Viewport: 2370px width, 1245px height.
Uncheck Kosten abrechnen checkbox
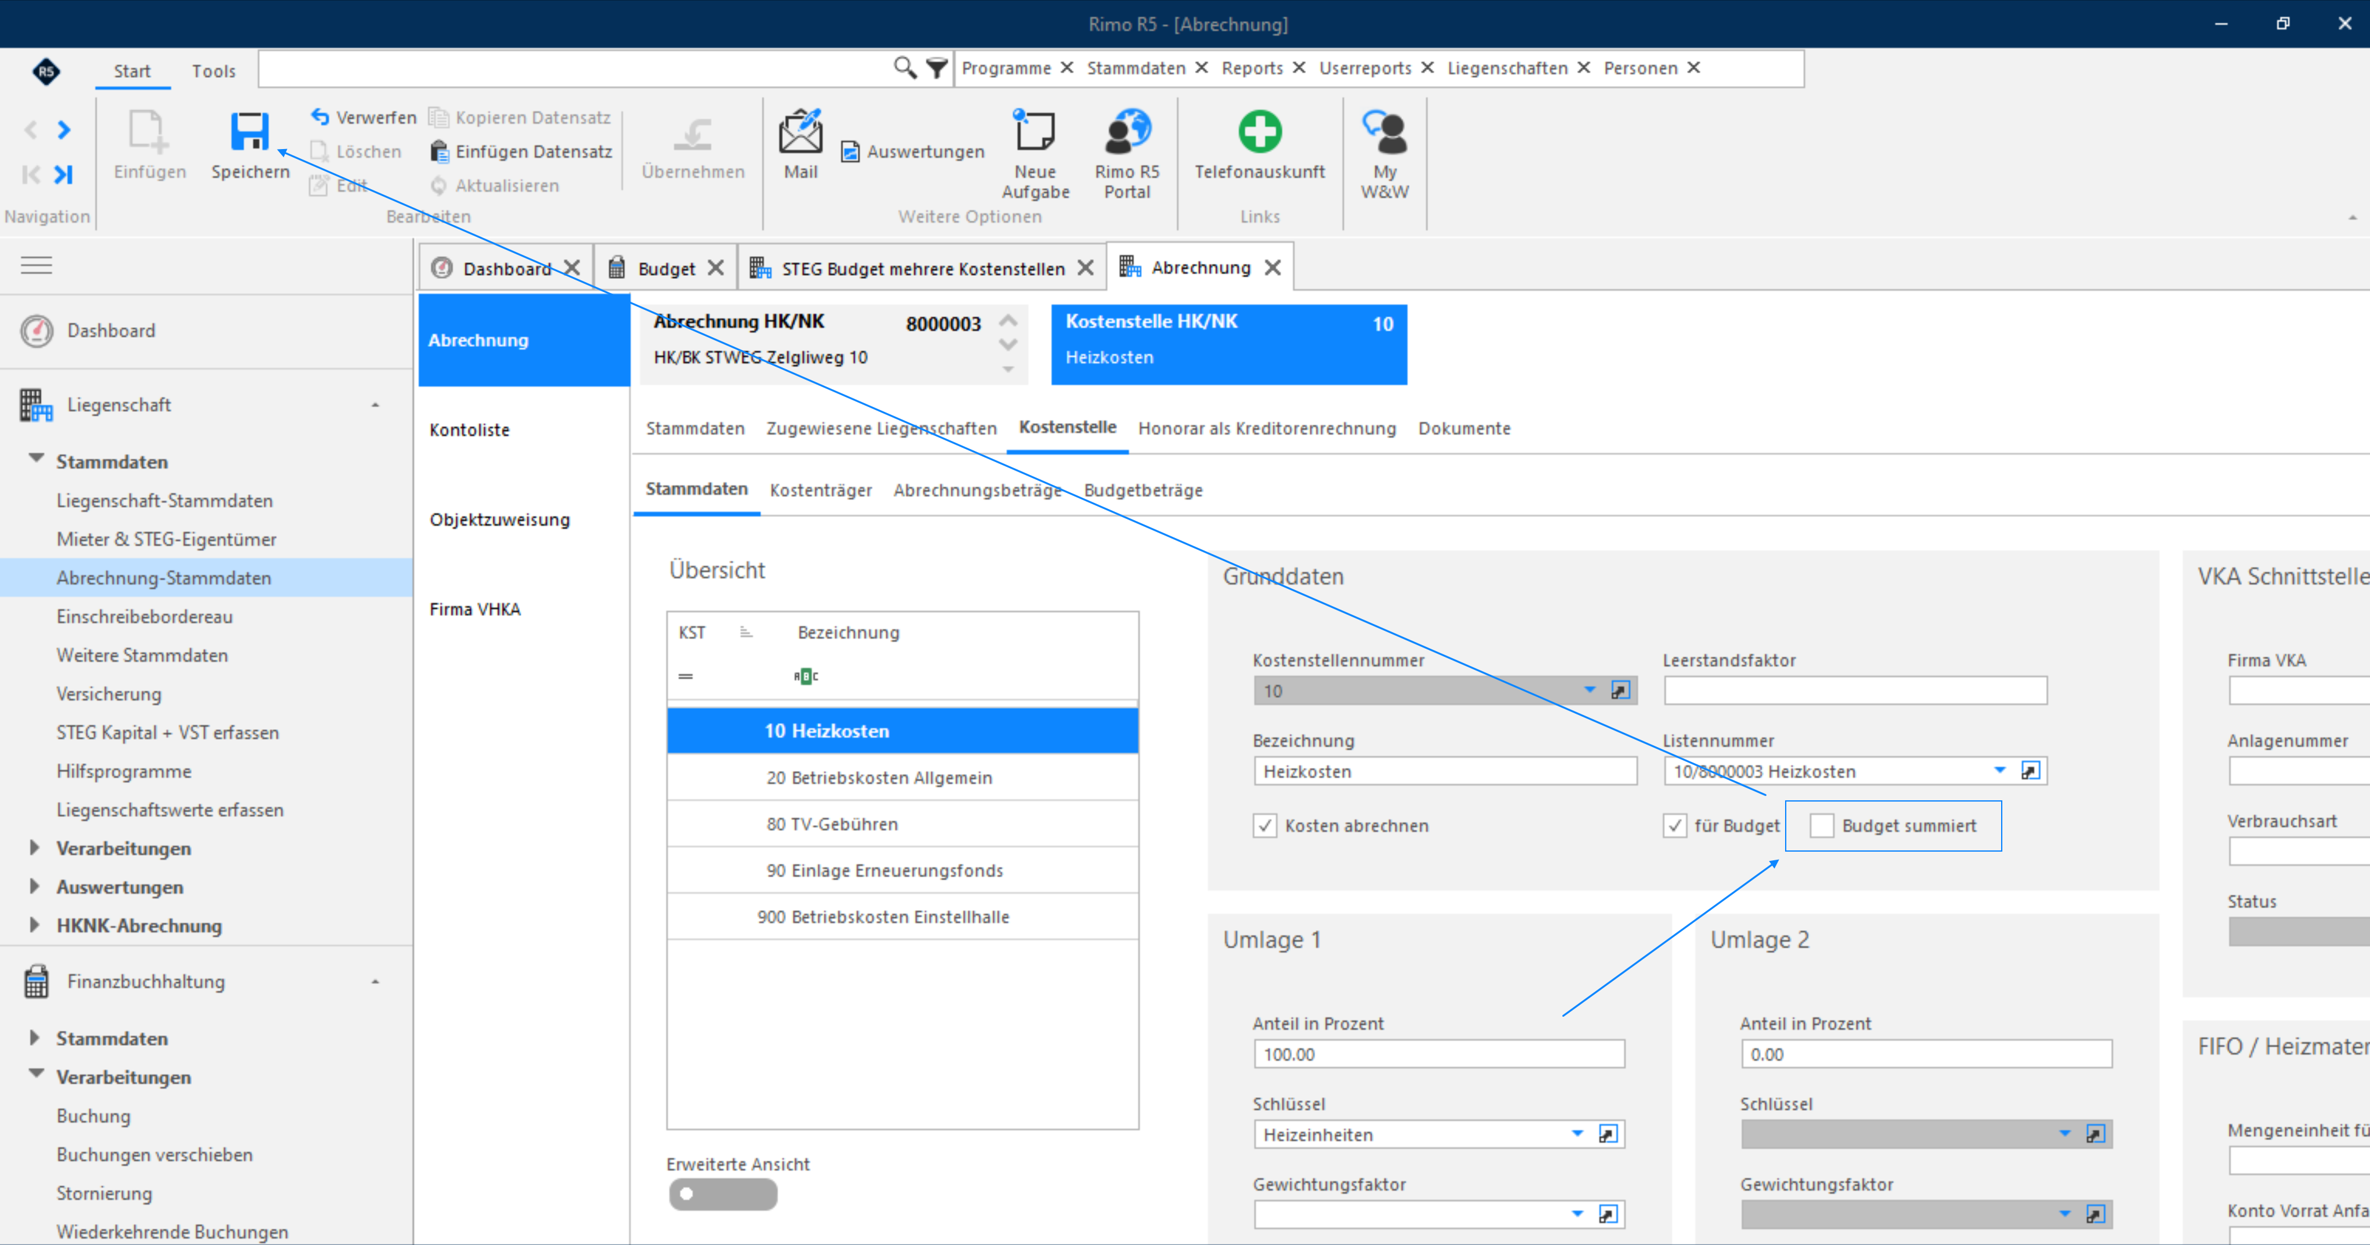(x=1265, y=825)
